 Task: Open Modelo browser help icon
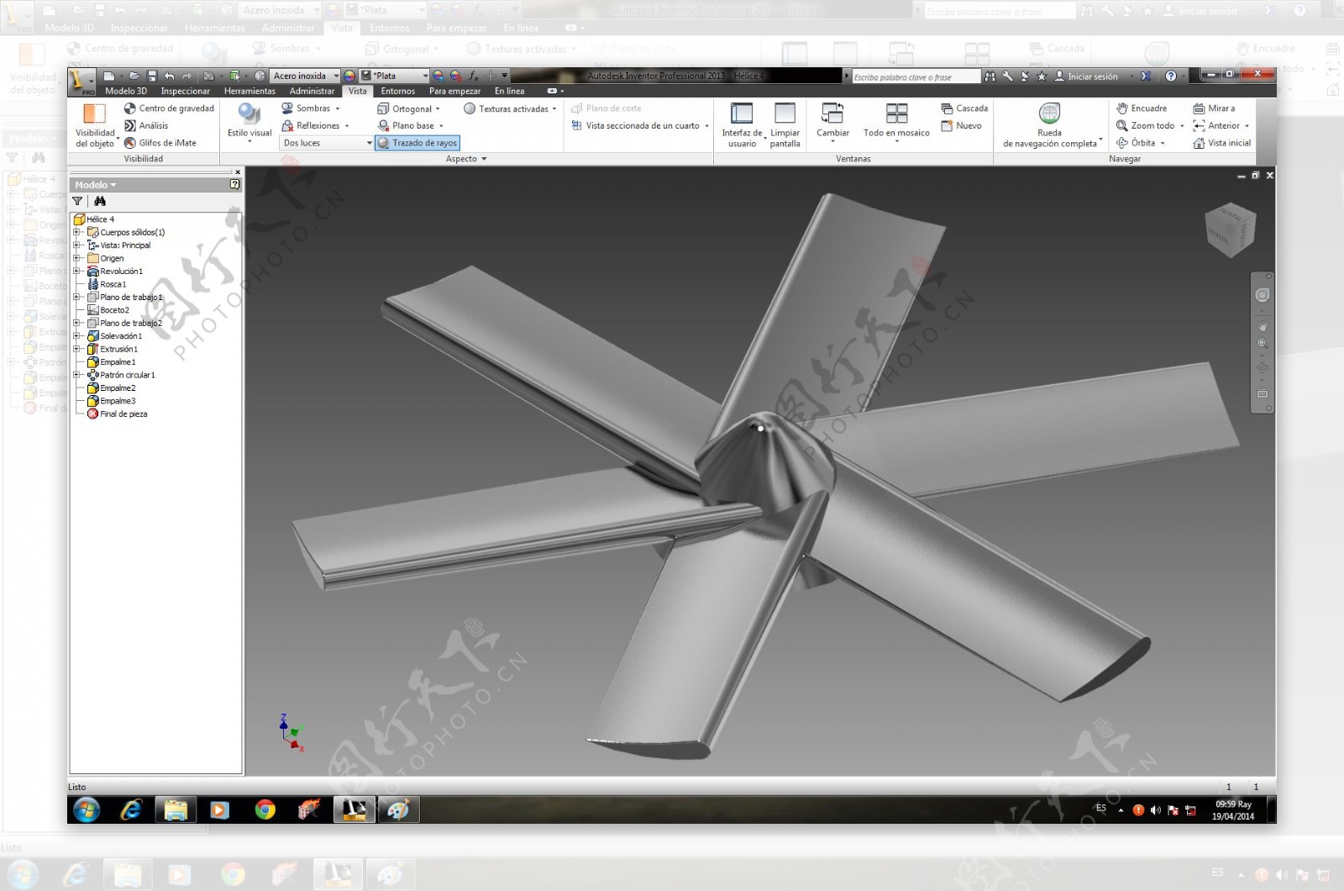[x=234, y=184]
